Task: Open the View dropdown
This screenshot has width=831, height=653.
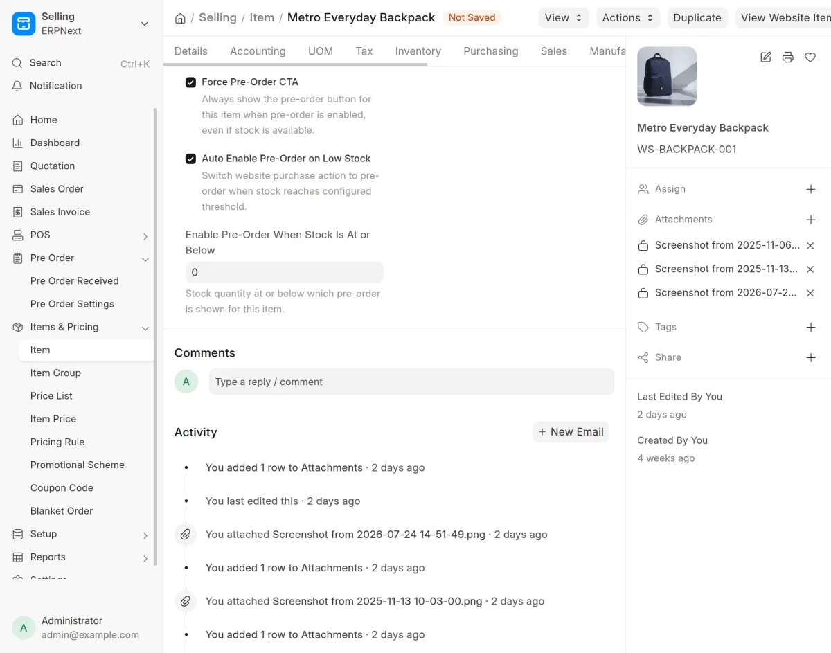Action: click(x=563, y=18)
